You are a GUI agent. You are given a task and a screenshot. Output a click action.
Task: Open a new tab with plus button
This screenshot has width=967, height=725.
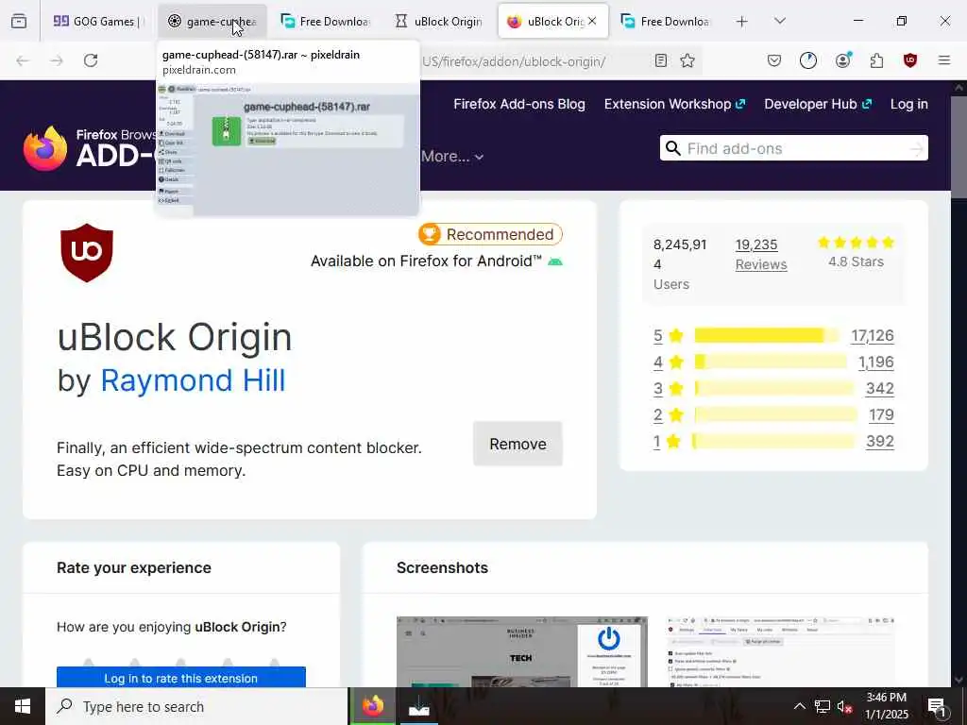742,22
